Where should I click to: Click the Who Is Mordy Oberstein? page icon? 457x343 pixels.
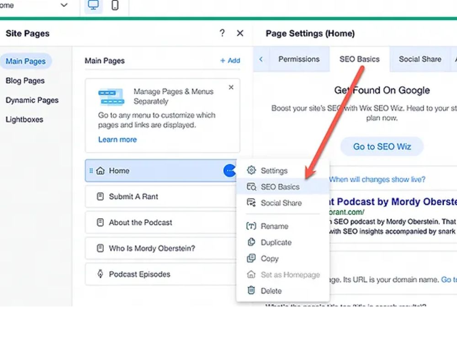point(100,248)
